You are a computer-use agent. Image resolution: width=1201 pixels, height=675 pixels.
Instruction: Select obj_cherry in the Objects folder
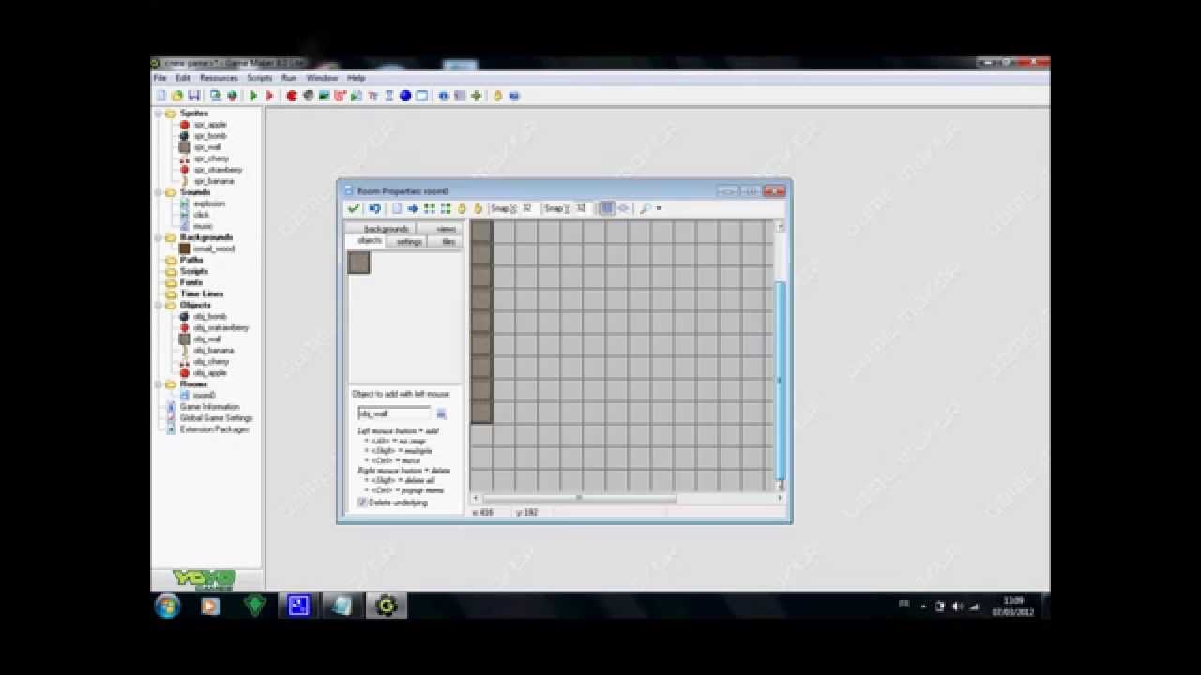[211, 361]
